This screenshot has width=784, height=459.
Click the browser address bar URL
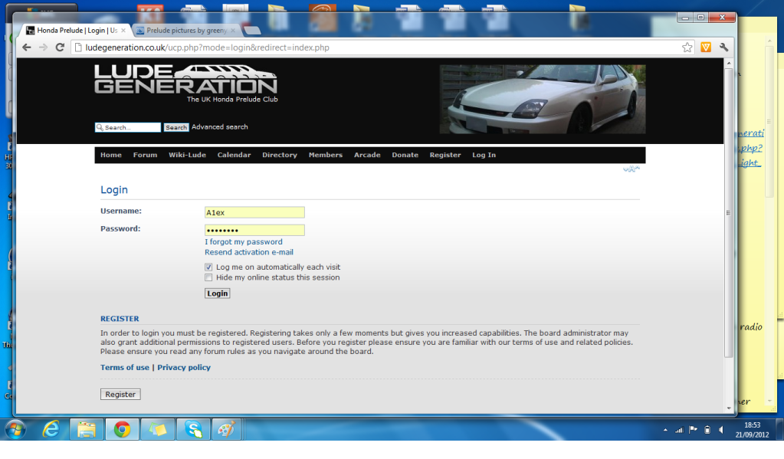click(207, 48)
